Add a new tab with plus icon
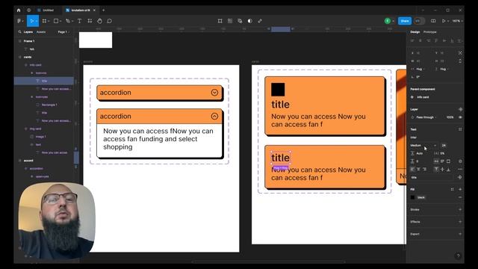This screenshot has height=269, width=478. [104, 10]
